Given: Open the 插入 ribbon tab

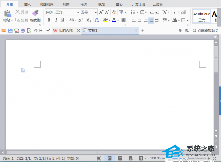Looking at the screenshot, I should coord(27,4).
